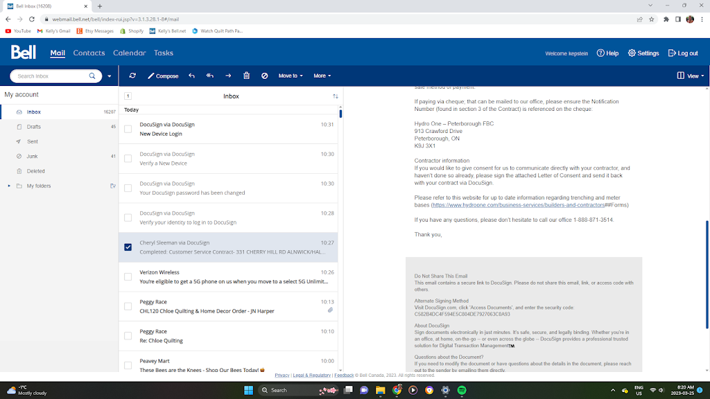
Task: Open the Windows Start menu
Action: (249, 390)
